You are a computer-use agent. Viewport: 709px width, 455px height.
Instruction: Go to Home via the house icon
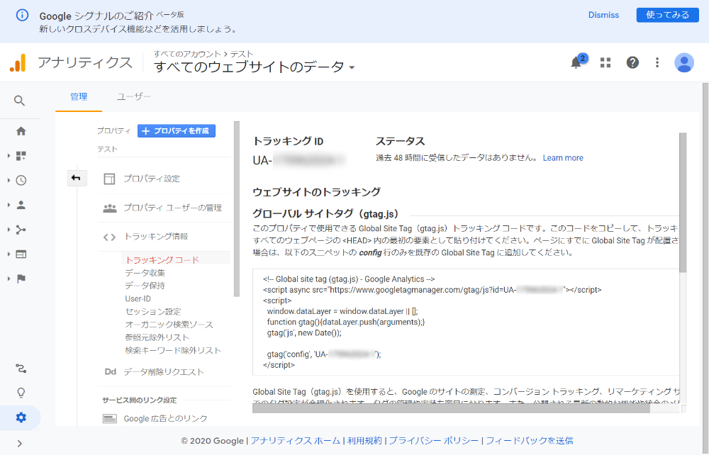coord(21,131)
